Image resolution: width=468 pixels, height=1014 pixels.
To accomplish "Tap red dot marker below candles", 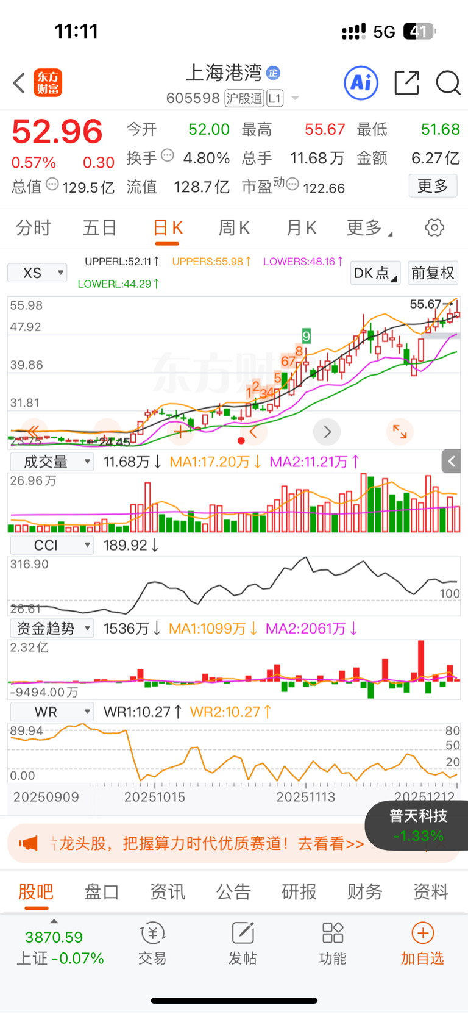I will coord(241,440).
